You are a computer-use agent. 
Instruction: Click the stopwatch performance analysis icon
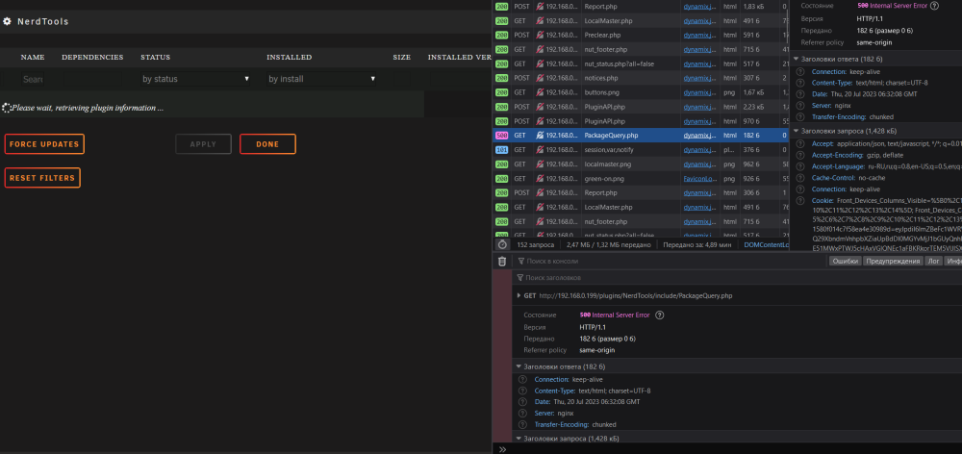point(502,244)
